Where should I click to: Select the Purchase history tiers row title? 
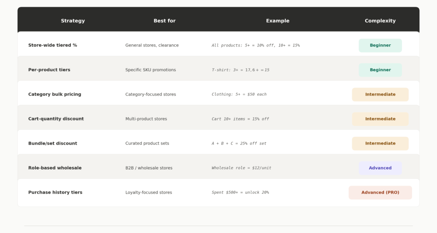pos(55,192)
